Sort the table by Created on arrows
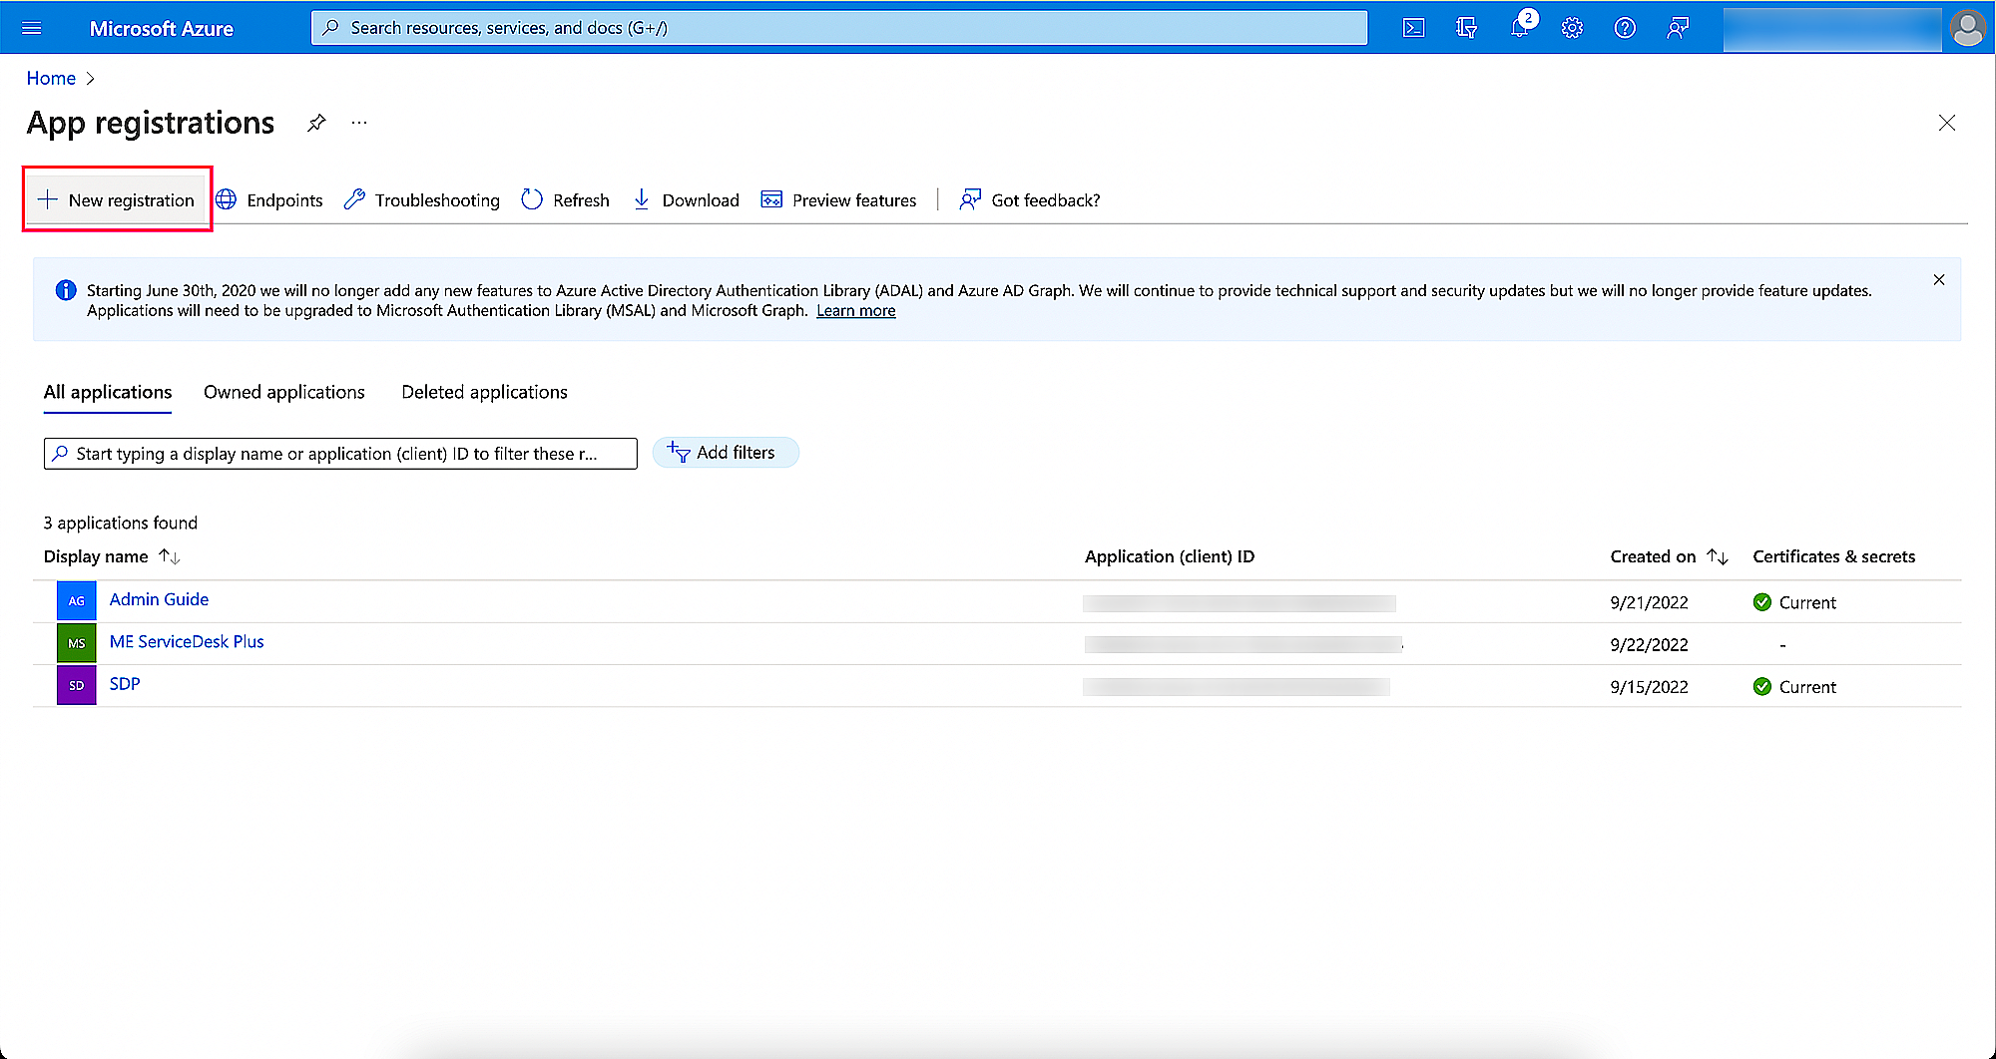1996x1059 pixels. (1718, 556)
